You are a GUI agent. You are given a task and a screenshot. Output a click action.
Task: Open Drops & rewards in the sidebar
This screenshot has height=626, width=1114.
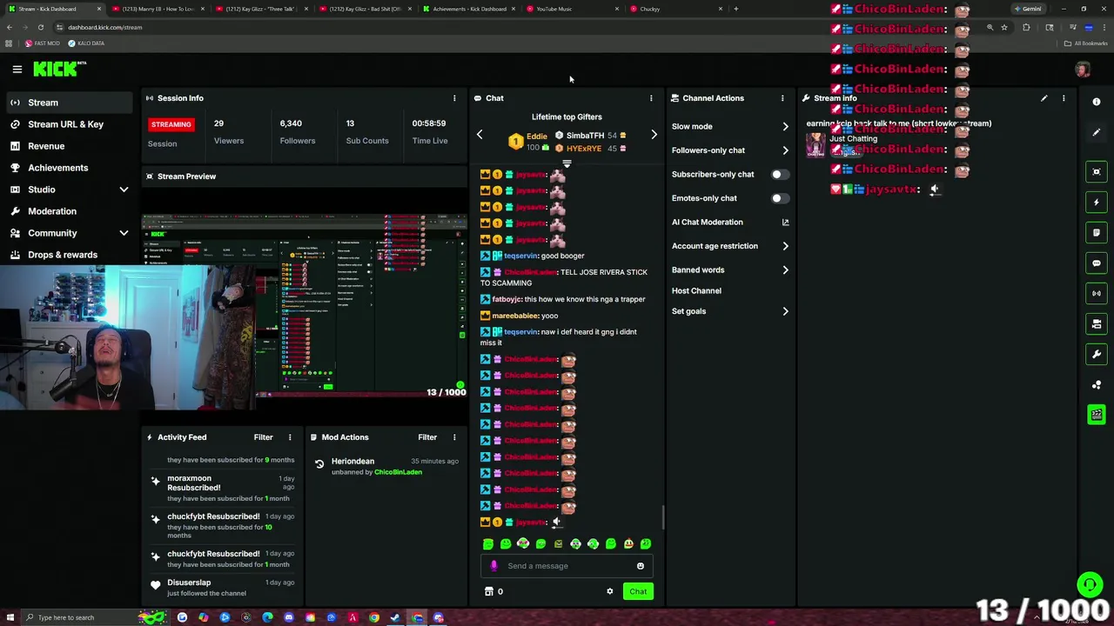click(68, 255)
